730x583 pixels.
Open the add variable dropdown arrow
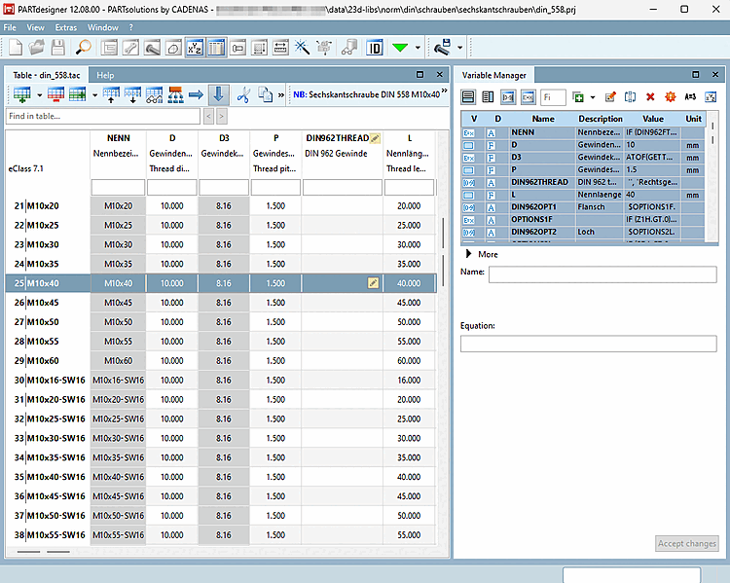click(x=592, y=97)
